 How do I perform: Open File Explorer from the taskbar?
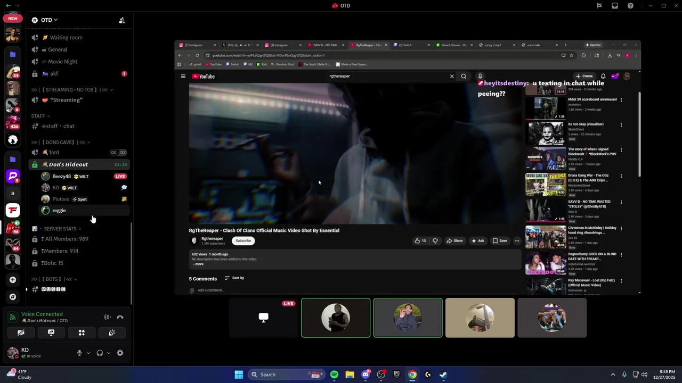(350, 374)
